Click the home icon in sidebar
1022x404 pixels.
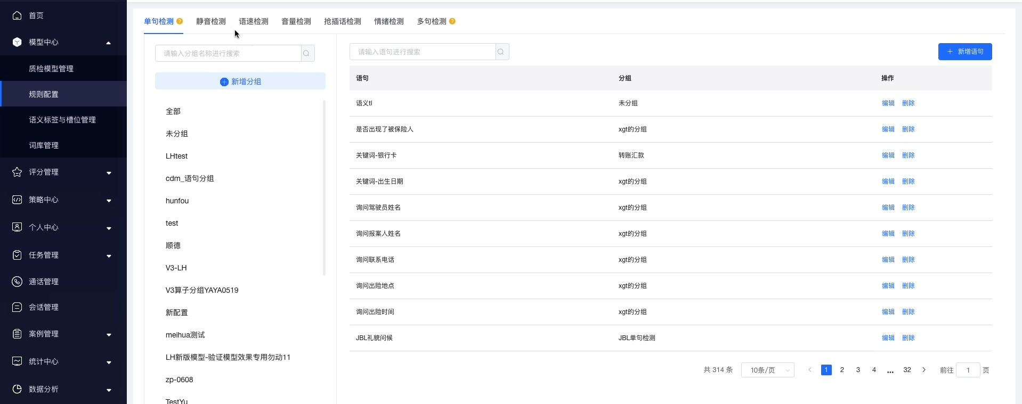[x=17, y=15]
